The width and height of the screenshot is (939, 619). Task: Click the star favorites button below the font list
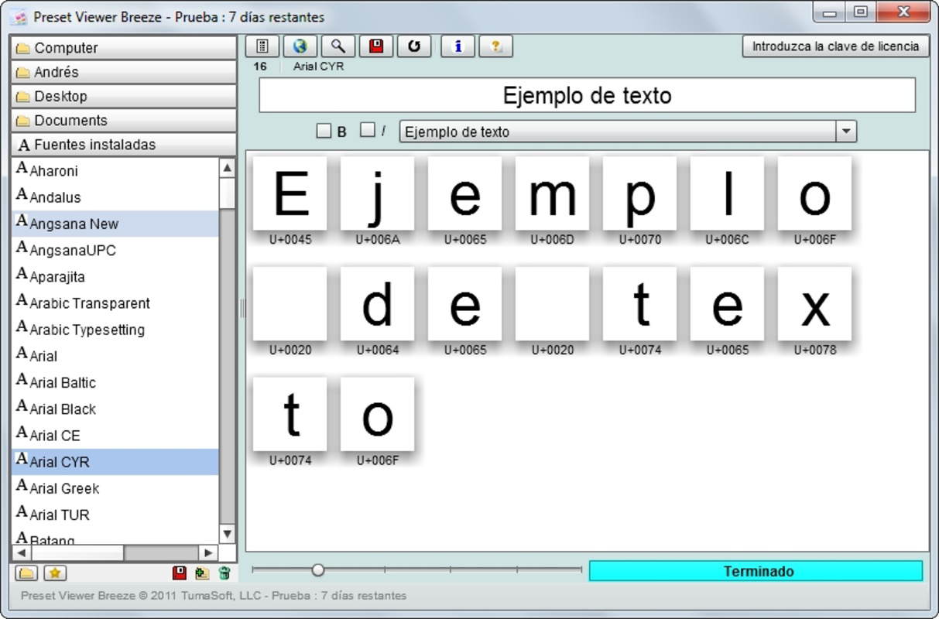tap(54, 573)
